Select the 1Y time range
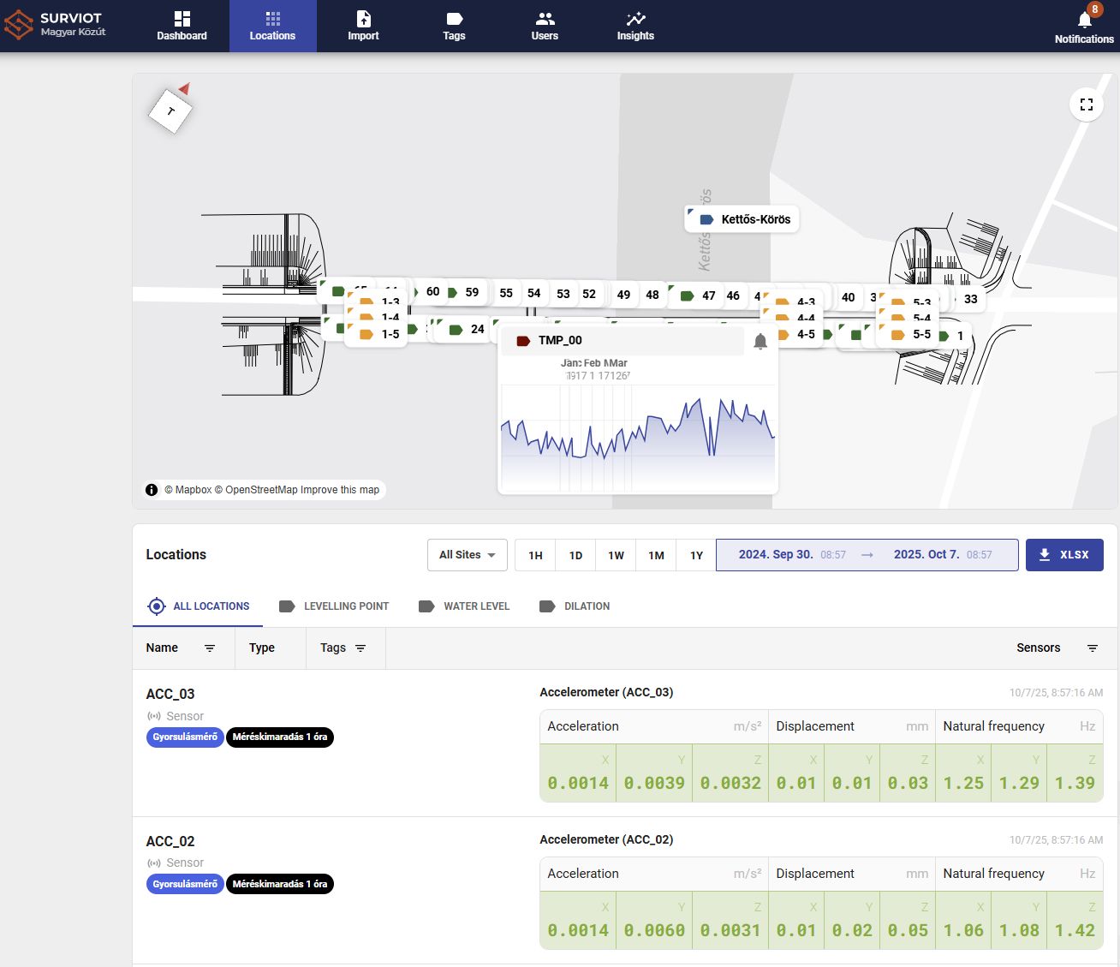This screenshot has width=1120, height=967. click(696, 555)
